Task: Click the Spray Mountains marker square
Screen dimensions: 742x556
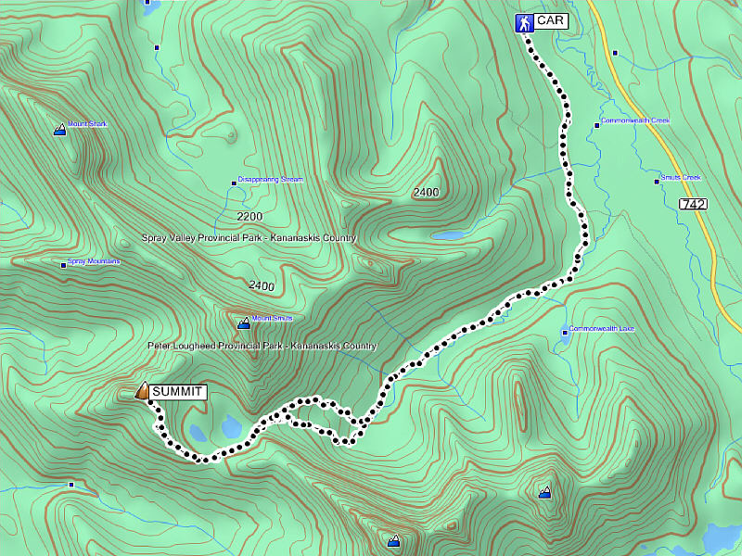Action: (64, 266)
